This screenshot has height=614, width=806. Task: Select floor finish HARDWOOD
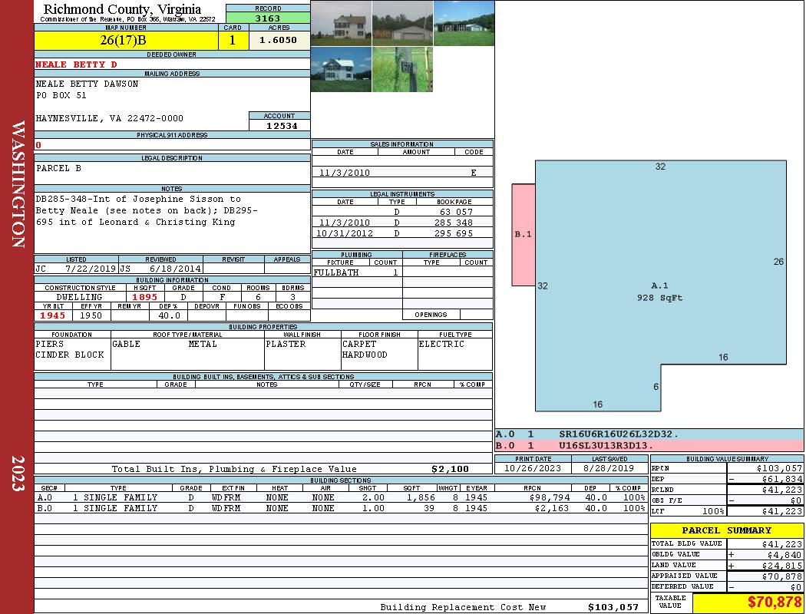click(365, 355)
